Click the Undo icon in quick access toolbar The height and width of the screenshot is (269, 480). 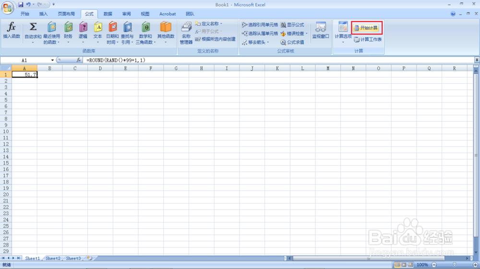(x=28, y=4)
